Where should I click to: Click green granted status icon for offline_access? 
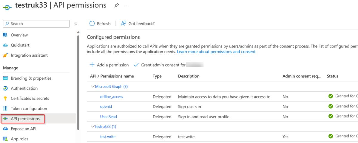[331, 96]
